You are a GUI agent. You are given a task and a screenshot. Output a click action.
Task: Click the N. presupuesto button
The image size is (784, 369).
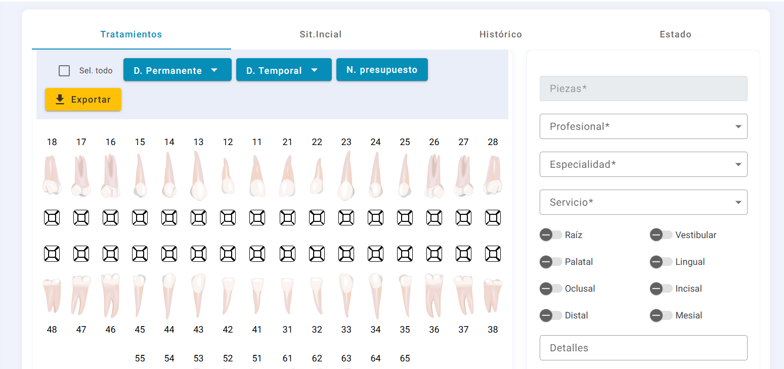coord(382,70)
